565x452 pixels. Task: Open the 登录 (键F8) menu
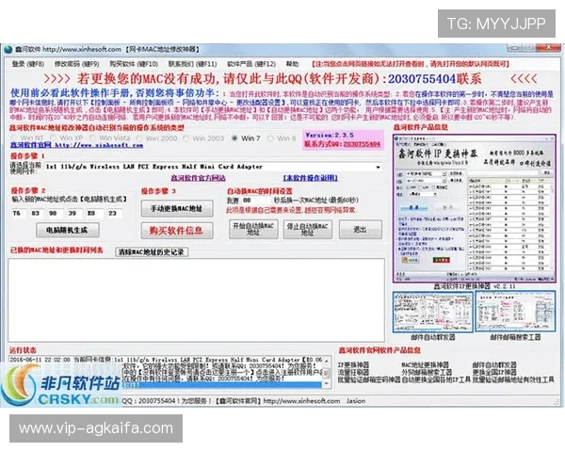click(27, 64)
